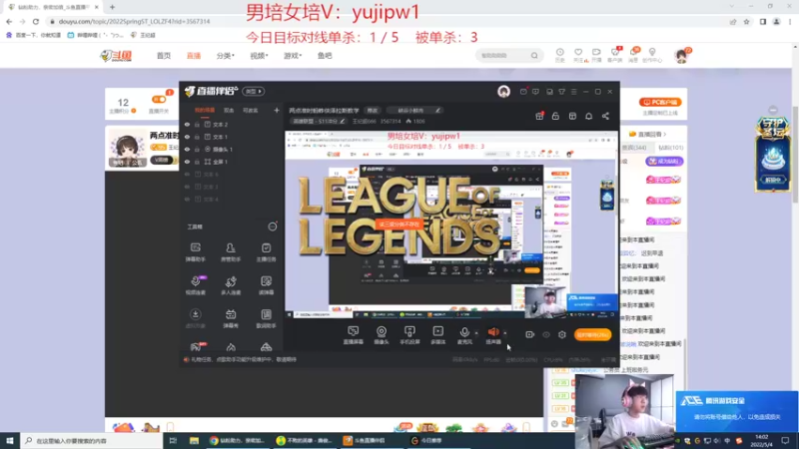Add 手机投屏 phone mirroring source
Image resolution: width=799 pixels, height=449 pixels.
click(x=409, y=335)
